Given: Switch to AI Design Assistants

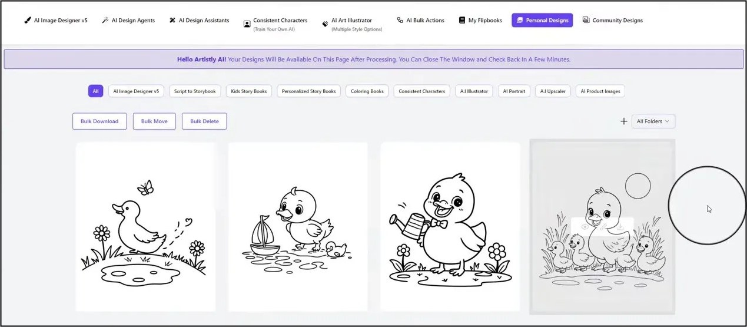Looking at the screenshot, I should tap(199, 20).
